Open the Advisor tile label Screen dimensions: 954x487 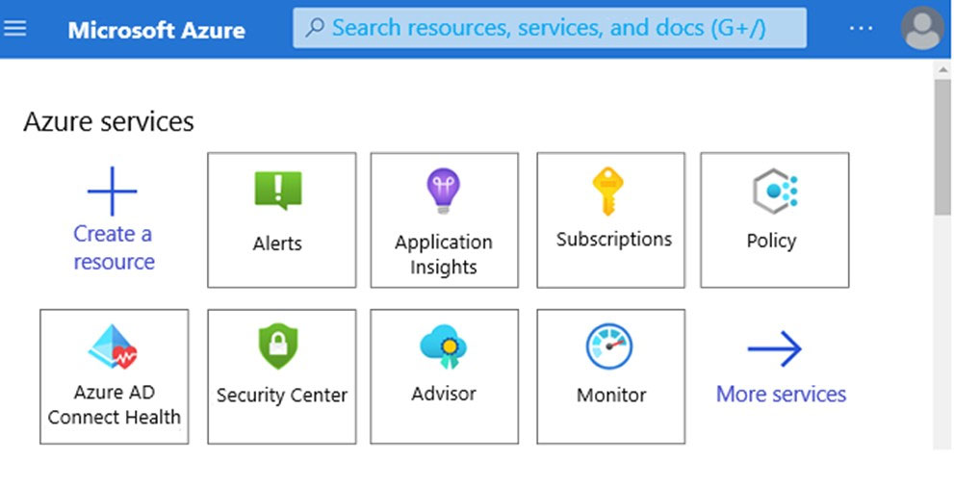(x=444, y=394)
